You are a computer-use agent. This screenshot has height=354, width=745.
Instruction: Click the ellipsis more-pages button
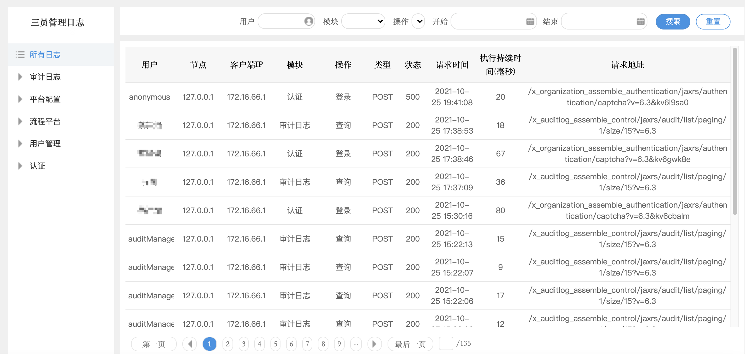pyautogui.click(x=356, y=344)
